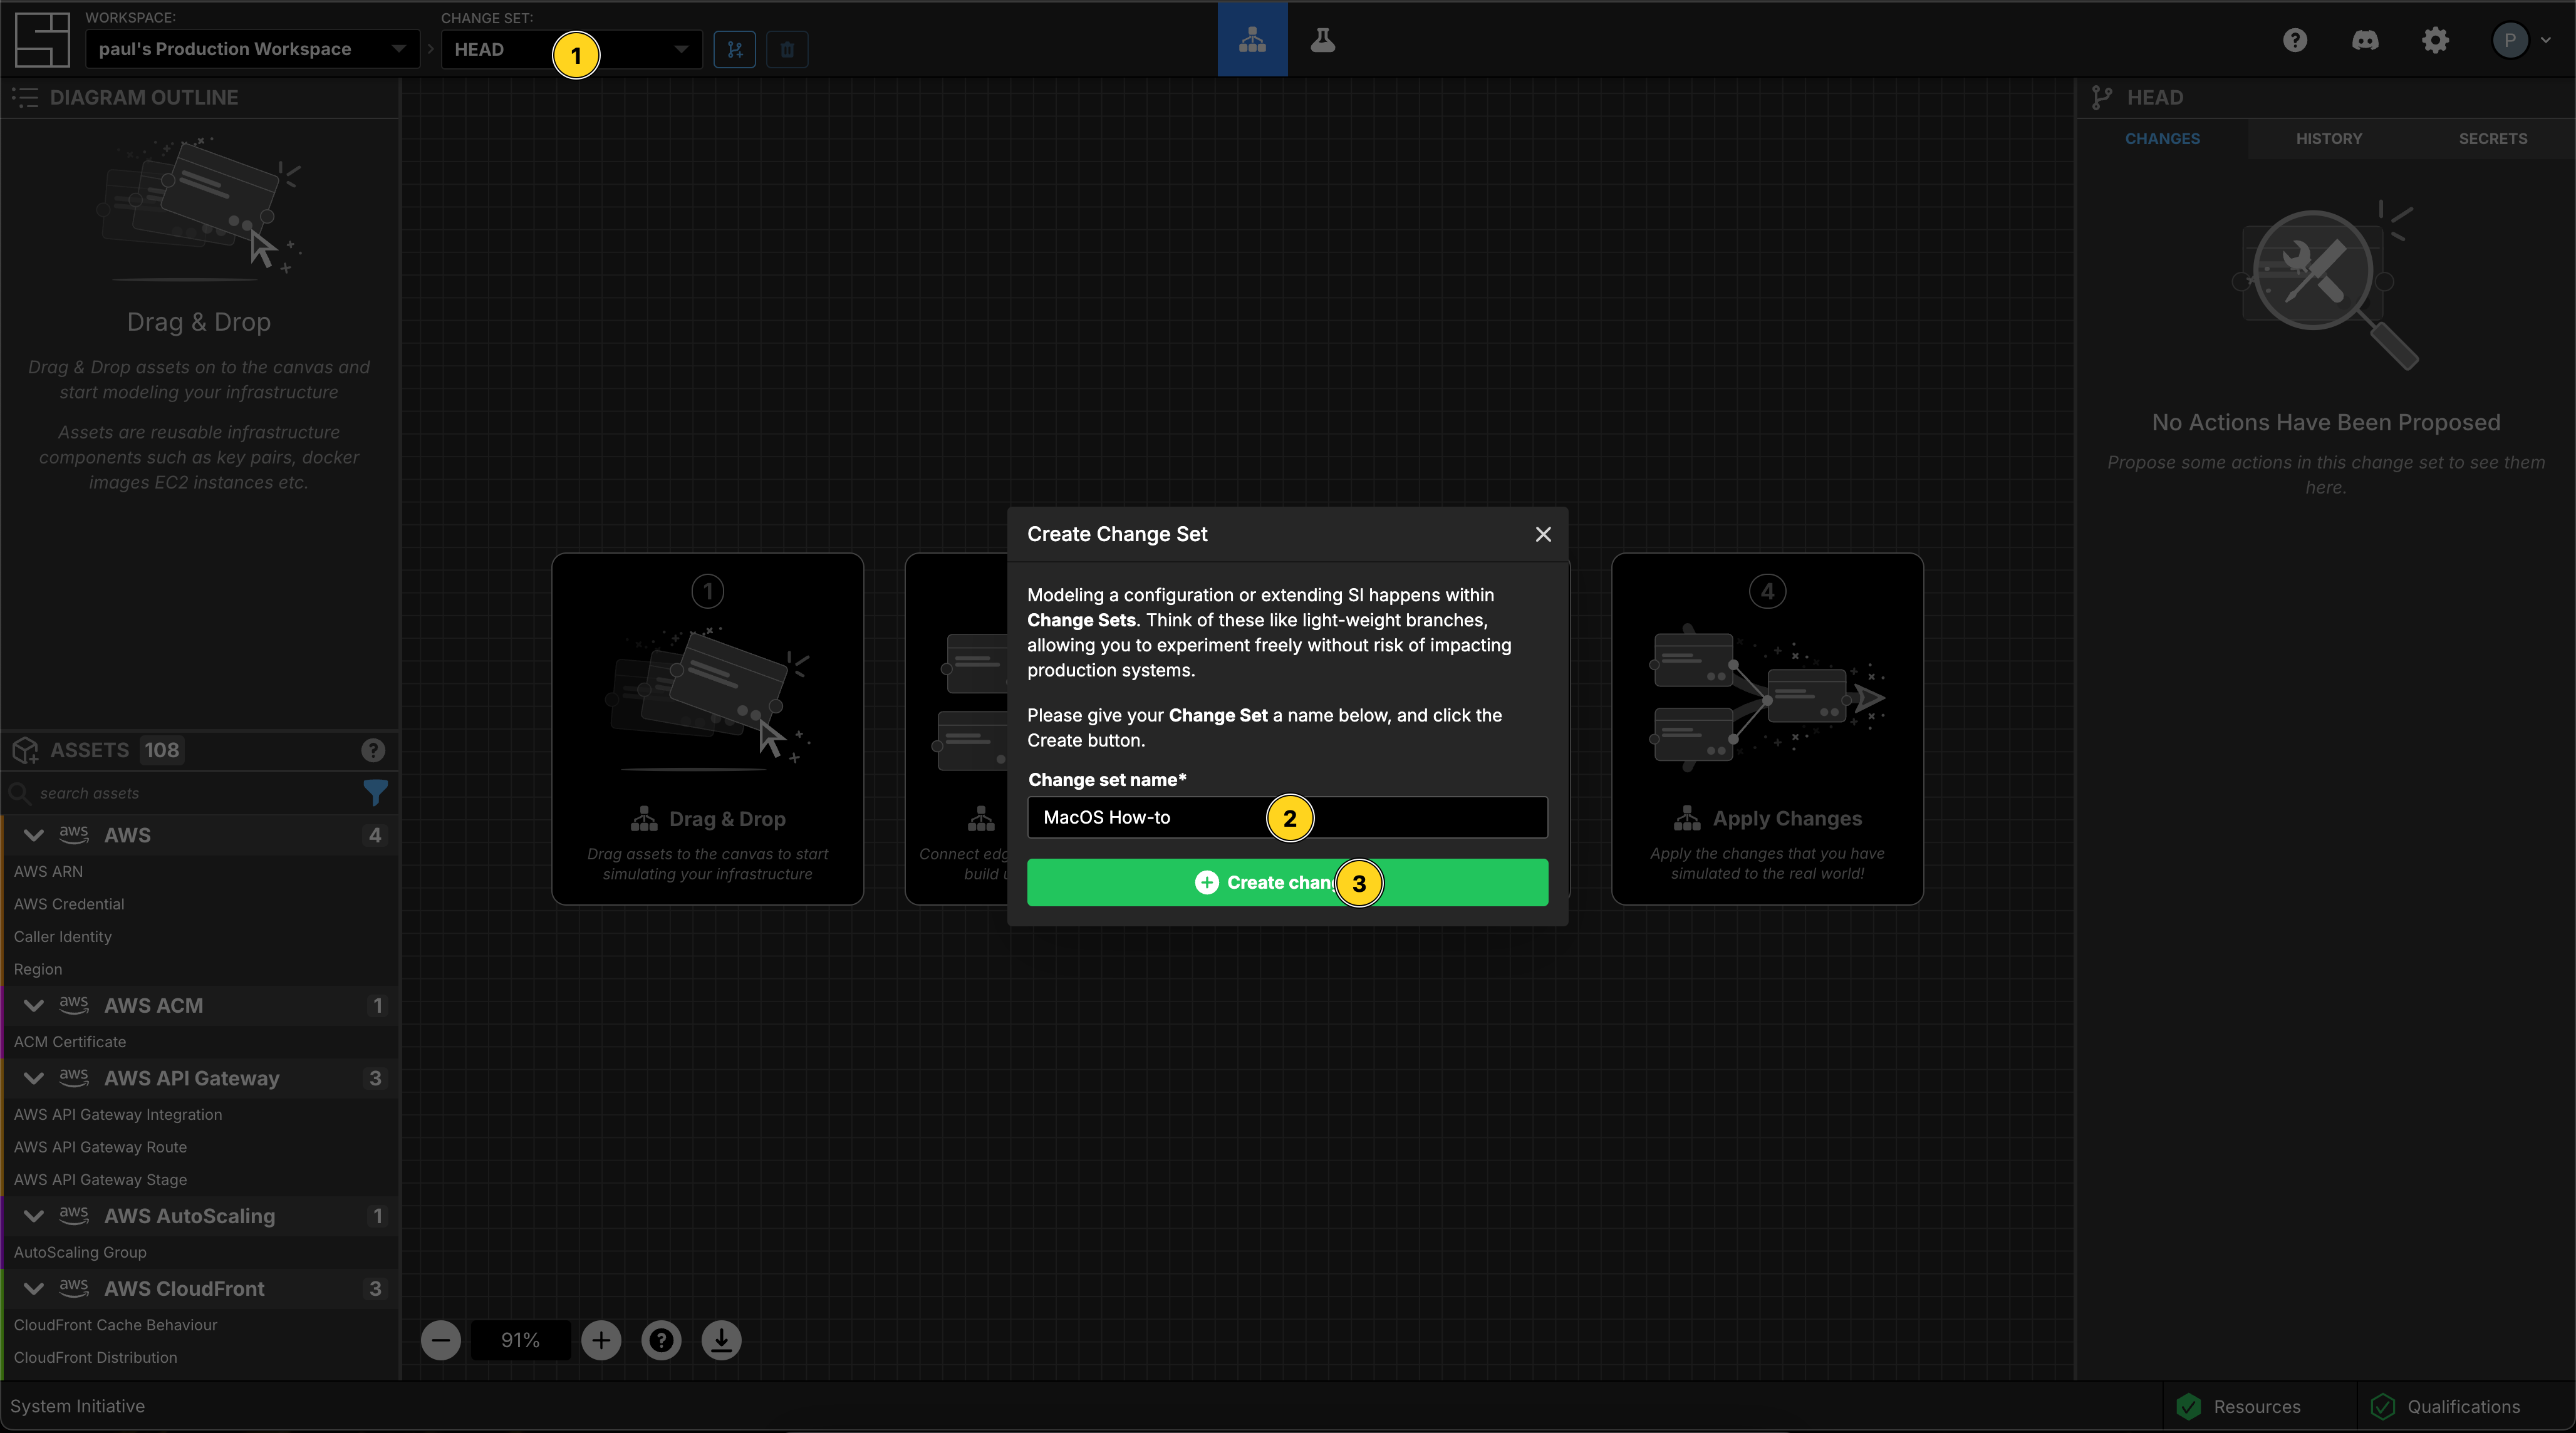Click the Create change set green button
Viewport: 2576px width, 1433px height.
tap(1287, 882)
